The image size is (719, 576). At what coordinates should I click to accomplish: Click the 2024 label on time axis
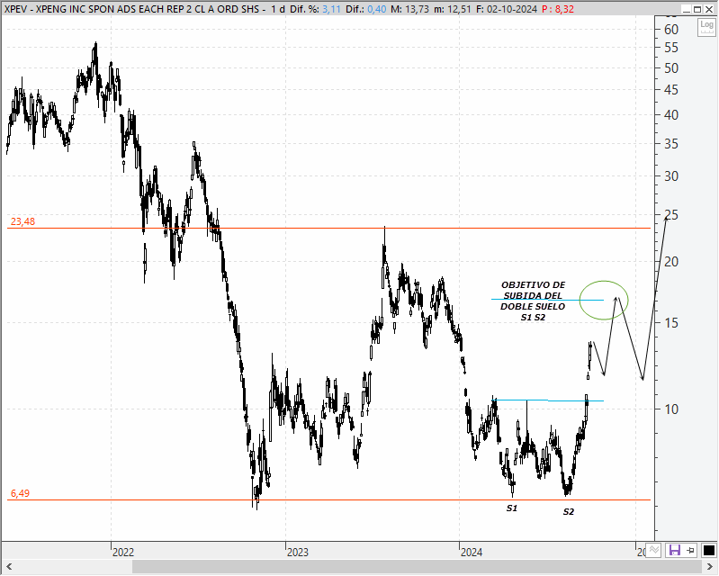472,553
